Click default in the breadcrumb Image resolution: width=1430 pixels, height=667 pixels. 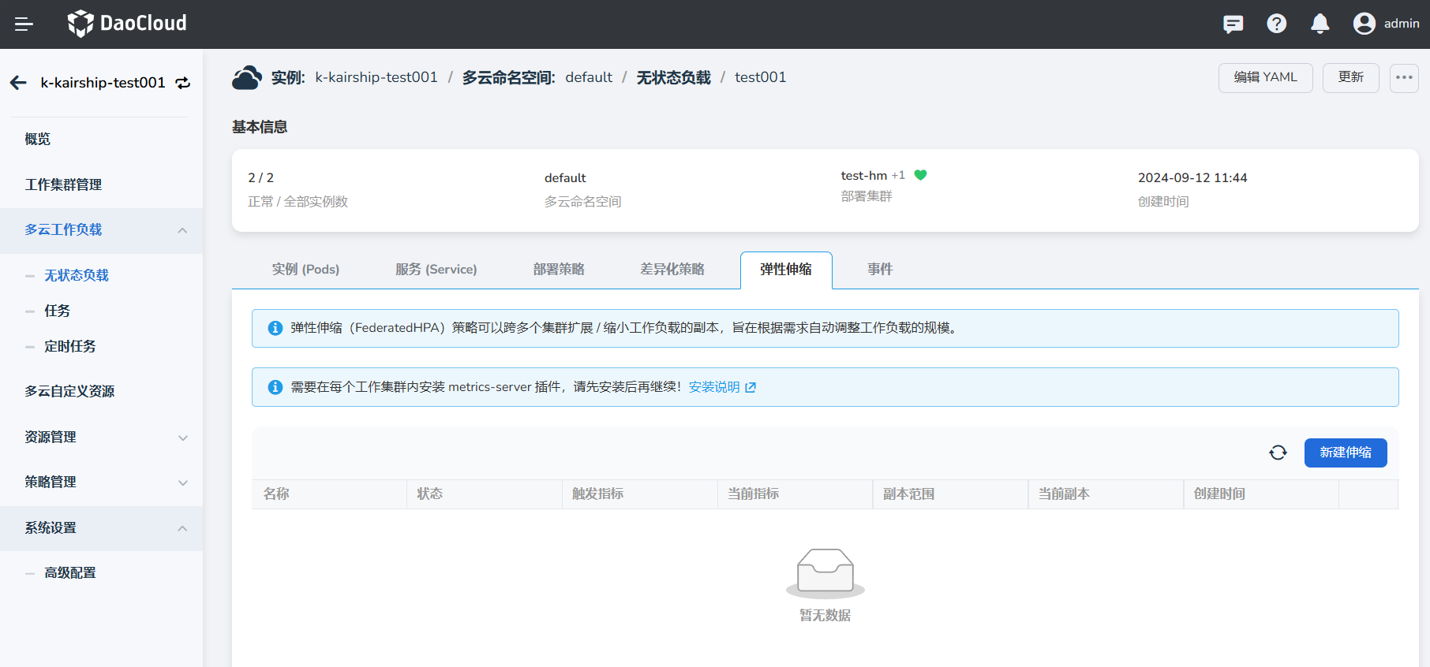589,77
